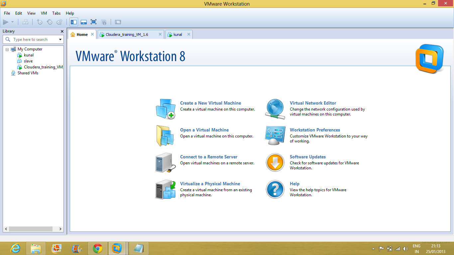
Task: Click the Create a New Virtual Machine link
Action: (211, 103)
